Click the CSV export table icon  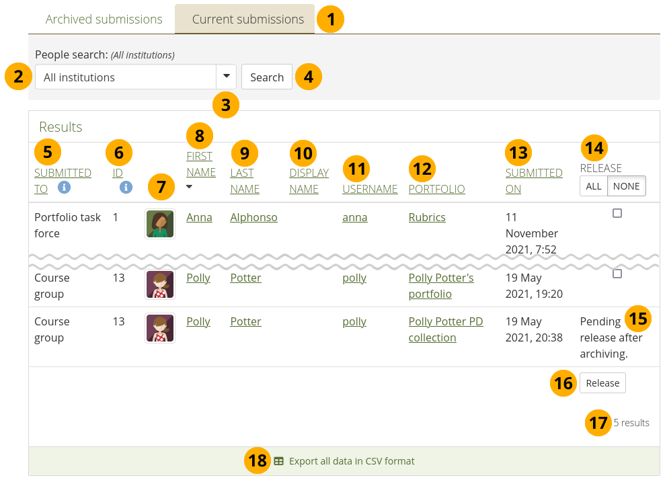(x=279, y=461)
